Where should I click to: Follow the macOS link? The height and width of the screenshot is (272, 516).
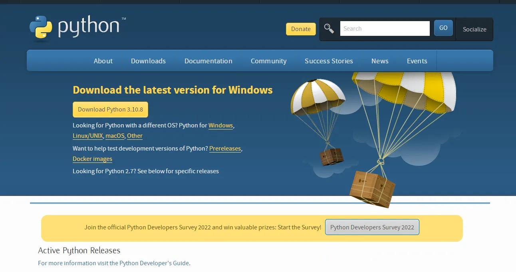(115, 136)
